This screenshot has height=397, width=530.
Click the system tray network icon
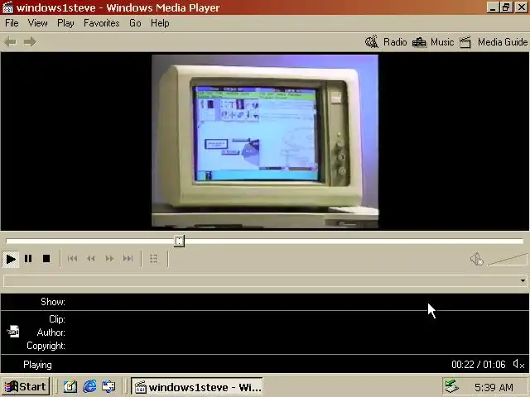[451, 387]
